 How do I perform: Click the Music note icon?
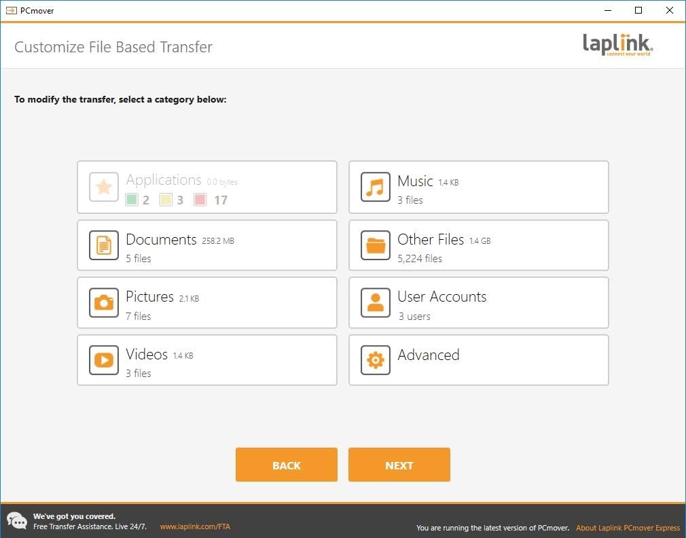[x=376, y=187]
